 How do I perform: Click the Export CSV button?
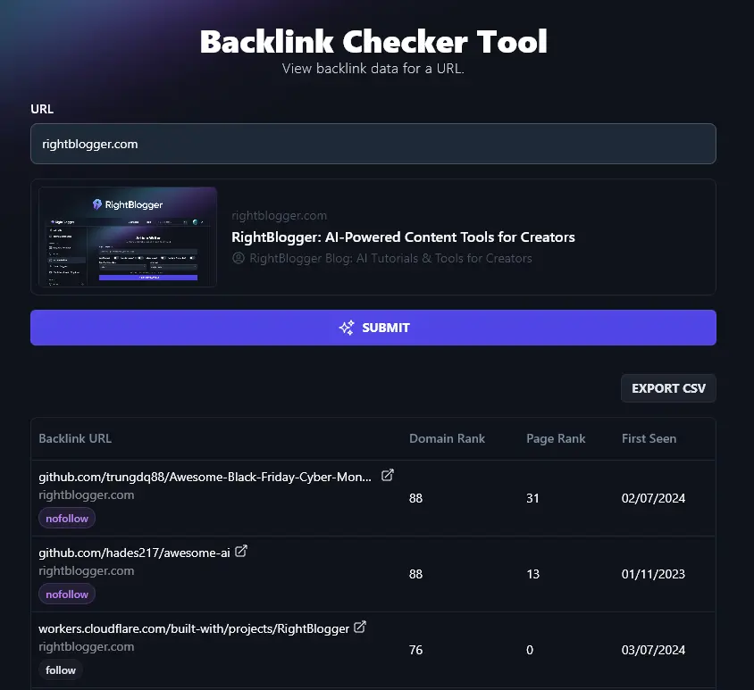(x=667, y=387)
